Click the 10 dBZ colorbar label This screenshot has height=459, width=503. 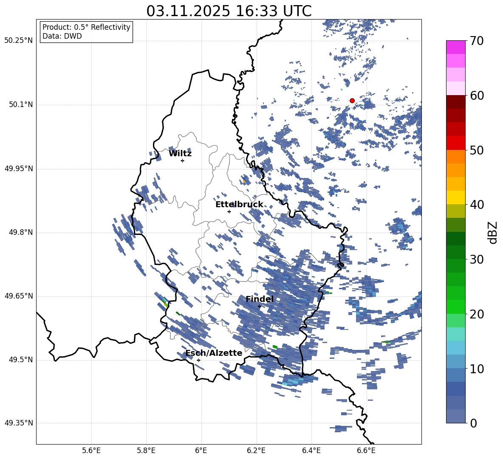click(x=477, y=369)
